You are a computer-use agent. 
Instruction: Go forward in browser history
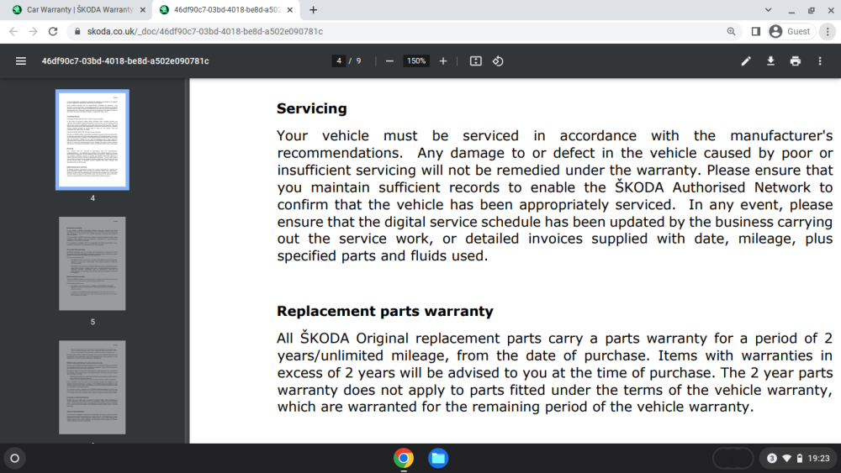tap(34, 32)
